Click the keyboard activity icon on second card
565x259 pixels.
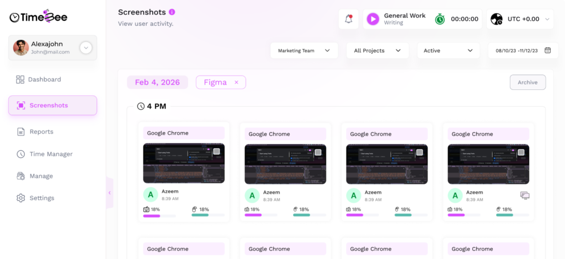(247, 209)
